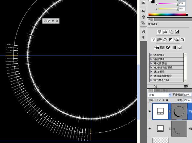
Task: Switch to the 路径 (Paths) tab
Action: click(165, 90)
